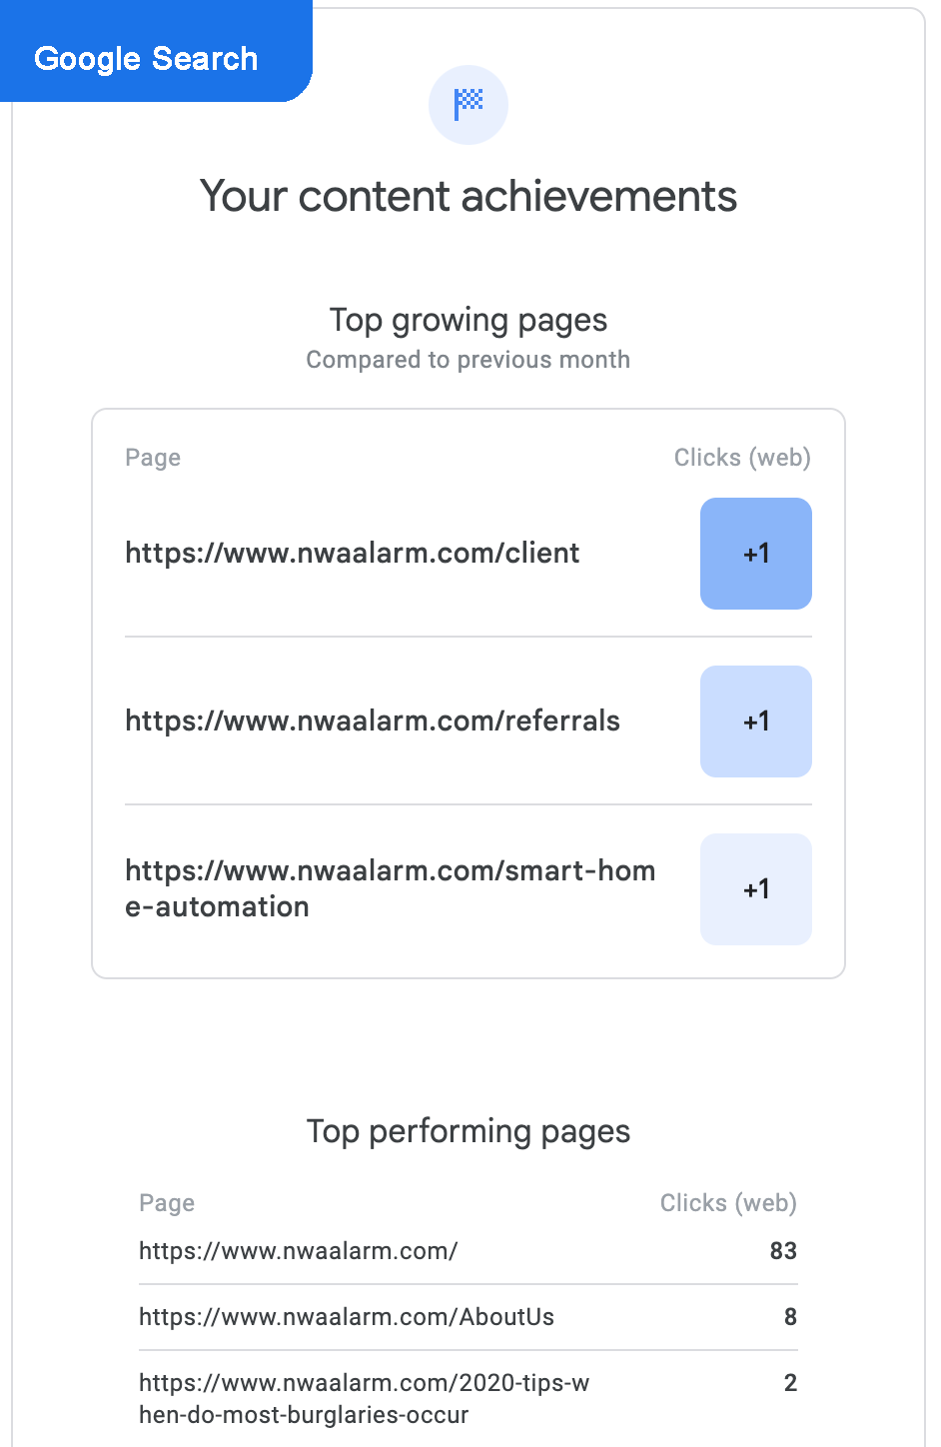941x1447 pixels.
Task: Click the 2 clicks value for burglaries article
Action: (x=790, y=1383)
